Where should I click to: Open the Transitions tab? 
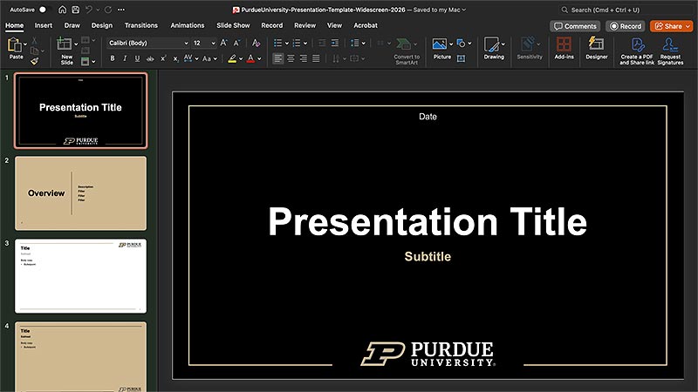141,25
